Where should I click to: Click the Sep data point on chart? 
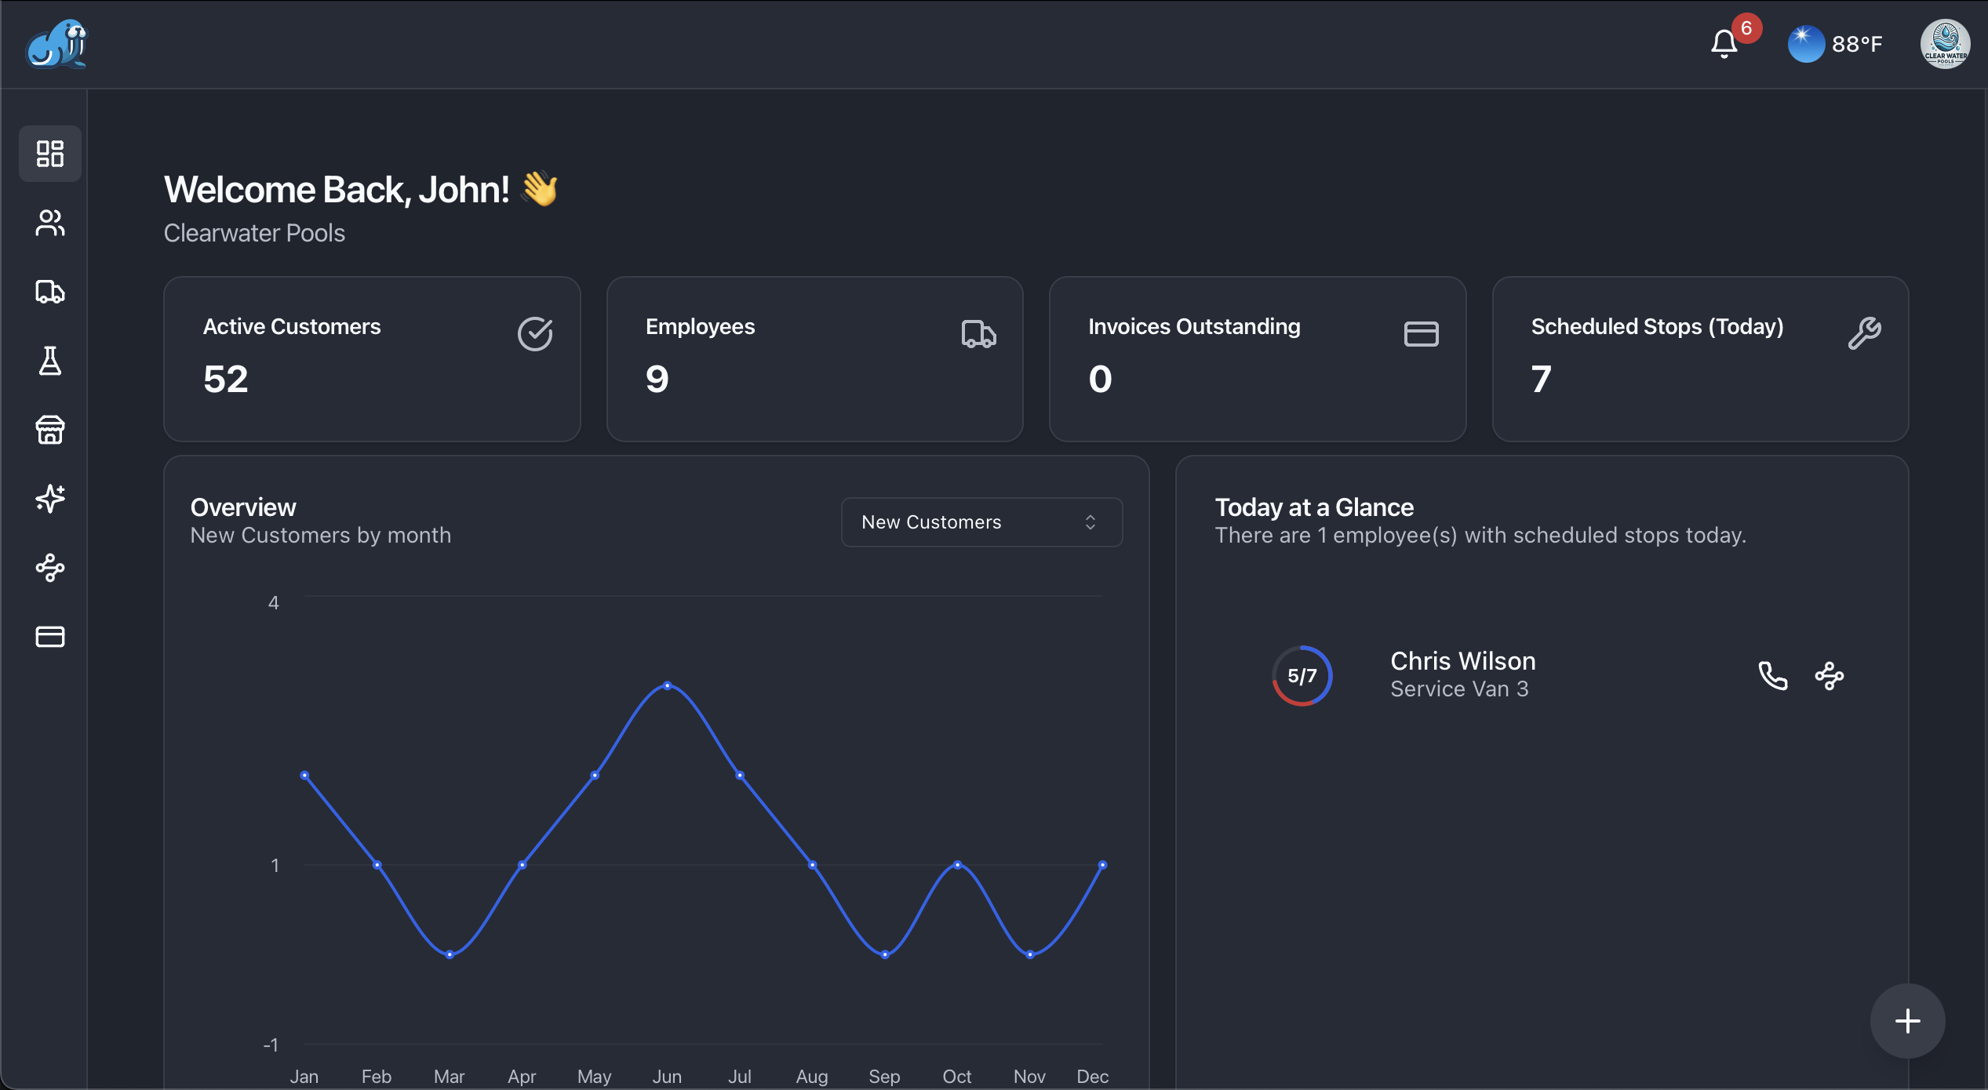click(885, 954)
